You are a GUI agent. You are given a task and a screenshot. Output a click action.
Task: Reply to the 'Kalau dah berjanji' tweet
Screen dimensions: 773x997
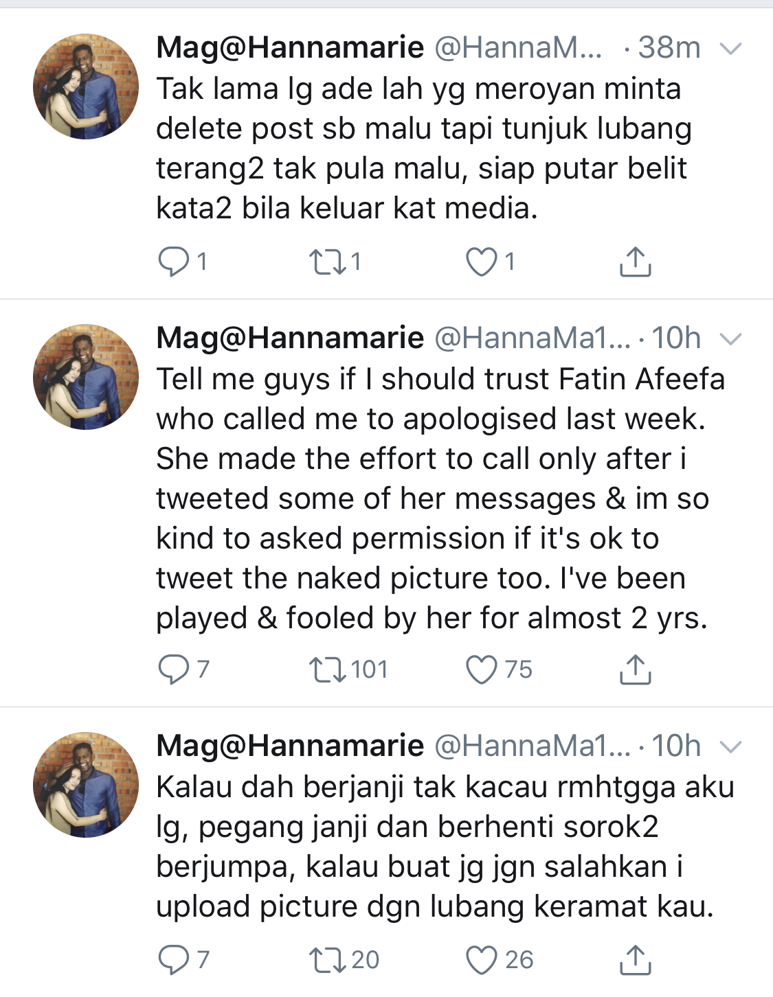pyautogui.click(x=173, y=960)
